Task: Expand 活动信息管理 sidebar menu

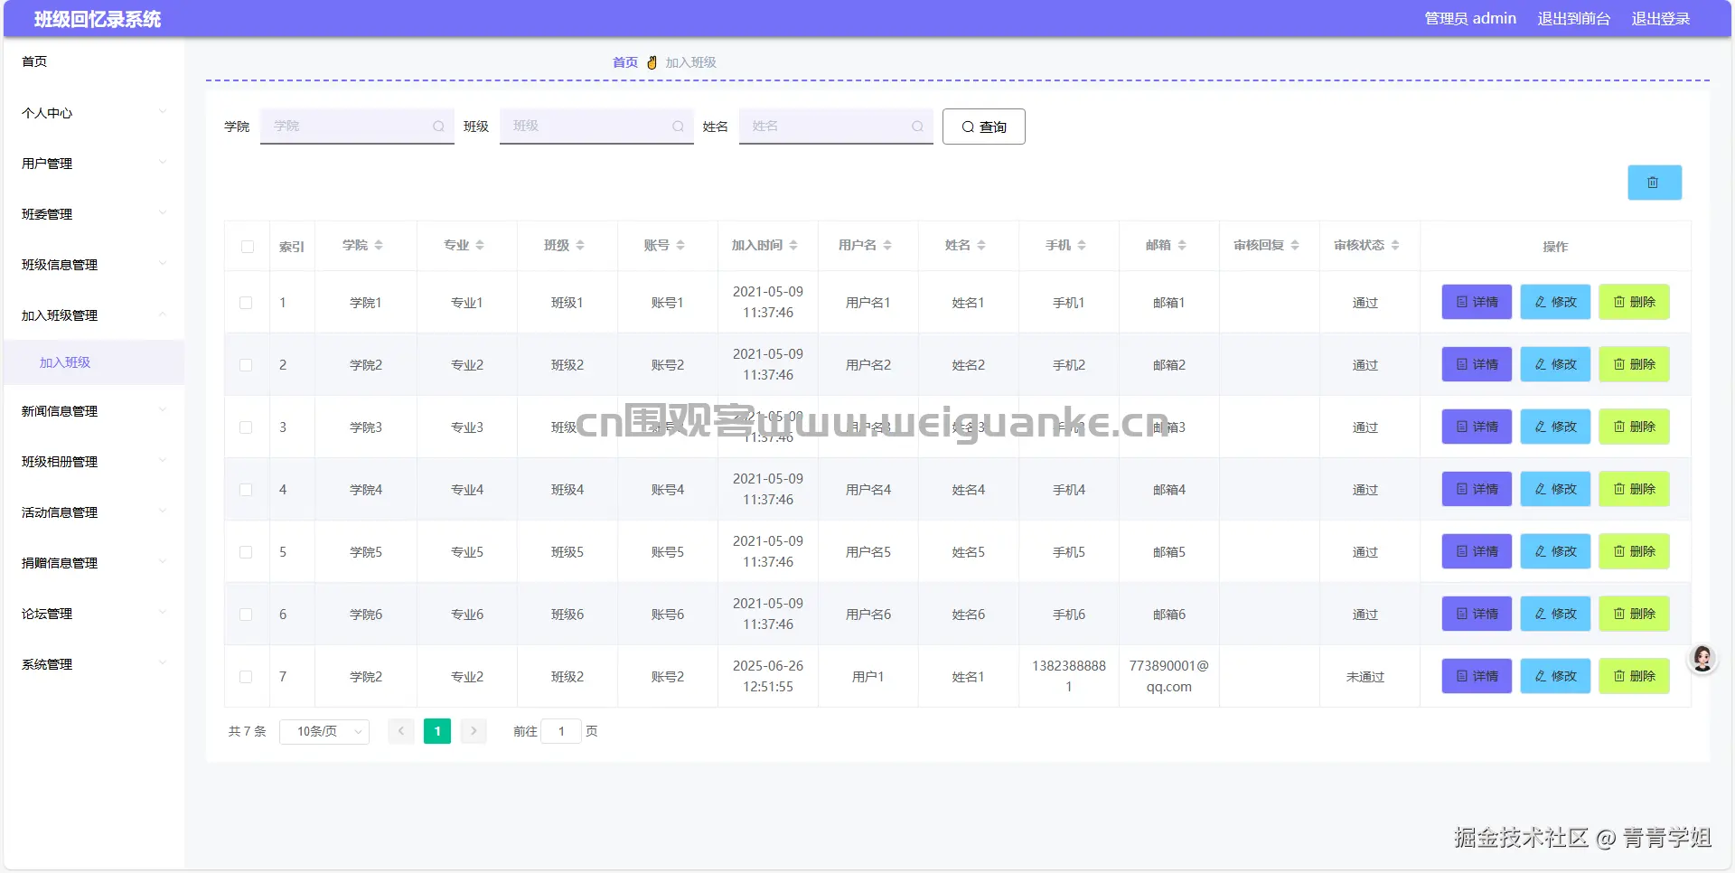Action: click(x=94, y=512)
